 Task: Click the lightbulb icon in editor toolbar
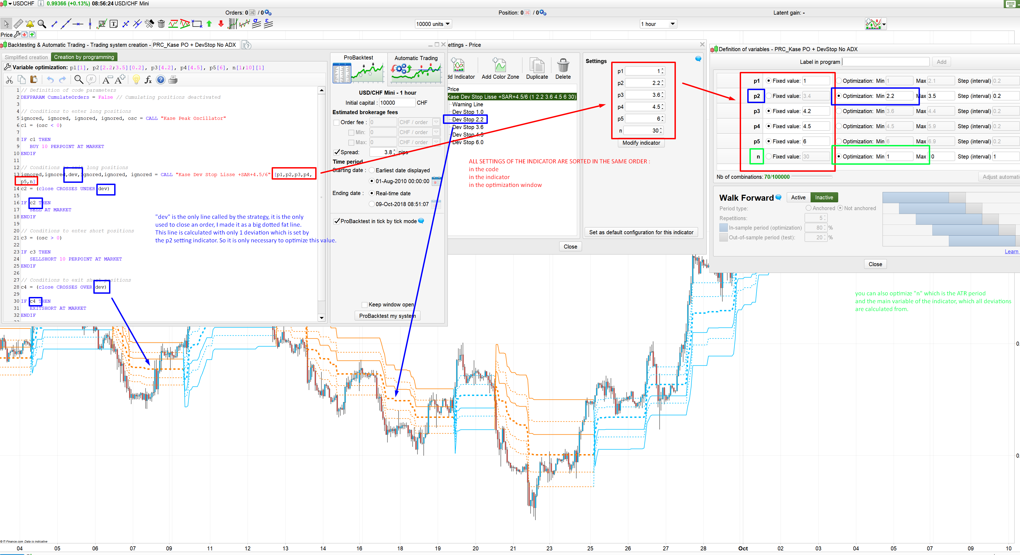pyautogui.click(x=136, y=80)
